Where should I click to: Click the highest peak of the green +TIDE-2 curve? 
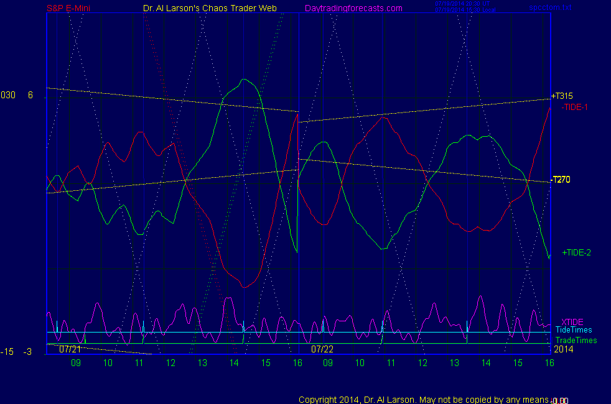click(x=244, y=80)
